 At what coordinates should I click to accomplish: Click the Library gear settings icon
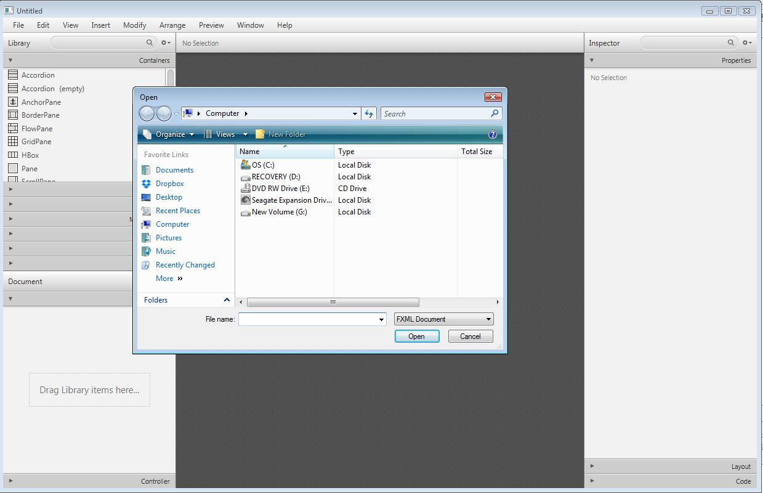pyautogui.click(x=165, y=43)
